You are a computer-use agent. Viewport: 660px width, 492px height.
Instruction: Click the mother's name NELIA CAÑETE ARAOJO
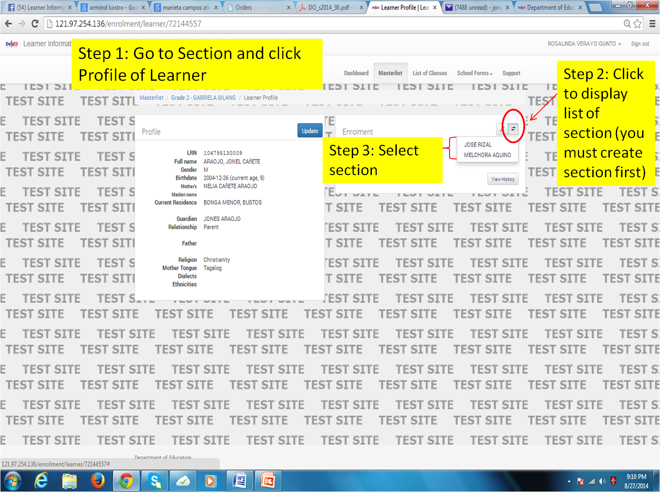230,186
